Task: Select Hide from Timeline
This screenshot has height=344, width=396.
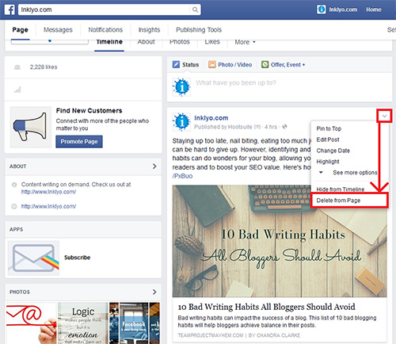Action: coord(341,189)
